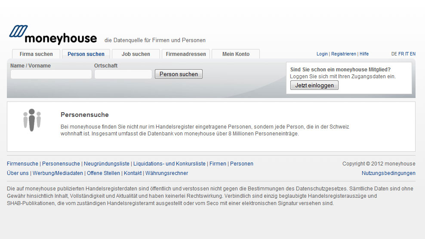This screenshot has height=239, width=425.
Task: Open the Firmensuche footer link
Action: [x=22, y=164]
